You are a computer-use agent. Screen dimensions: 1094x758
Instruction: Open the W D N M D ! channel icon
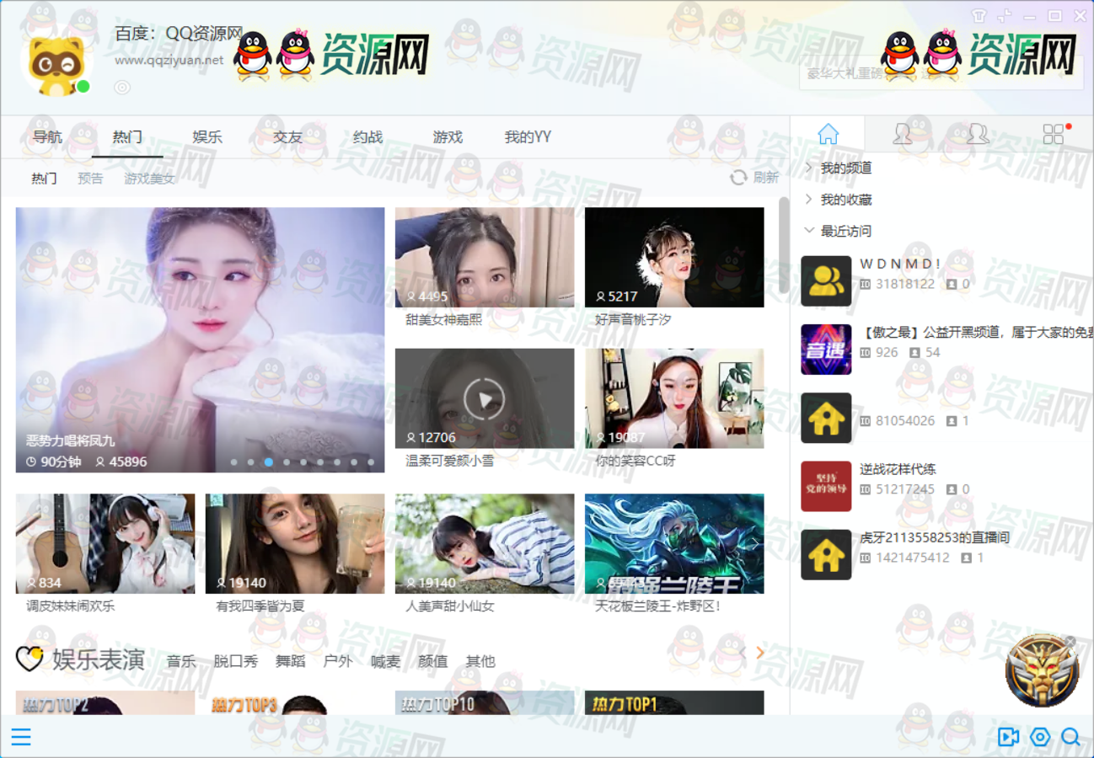[826, 281]
